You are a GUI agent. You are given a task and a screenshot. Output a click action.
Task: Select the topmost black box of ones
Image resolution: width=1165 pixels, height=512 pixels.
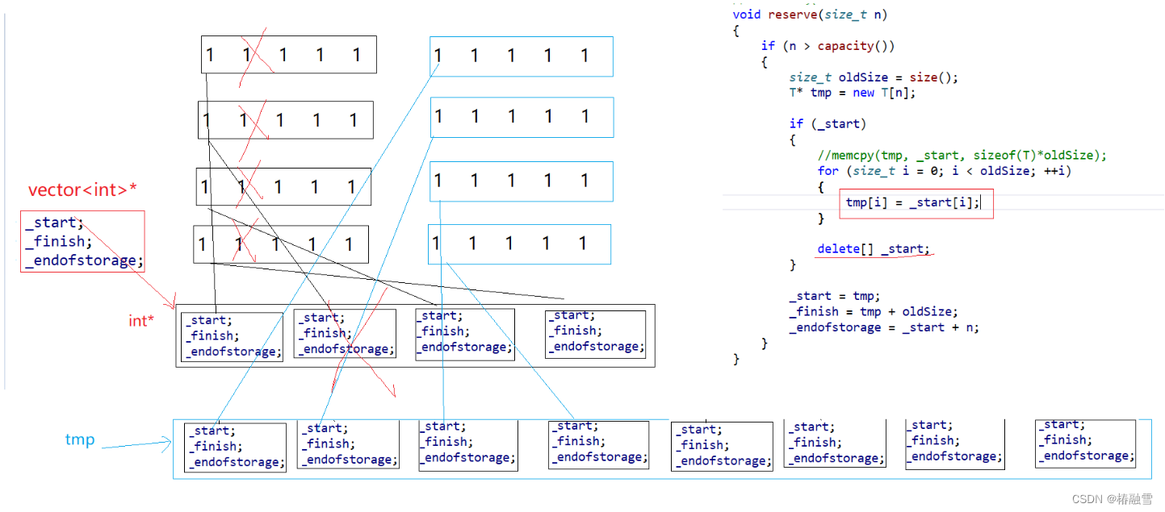[288, 55]
